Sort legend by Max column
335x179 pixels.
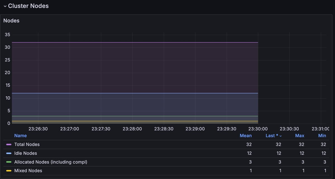[300, 136]
